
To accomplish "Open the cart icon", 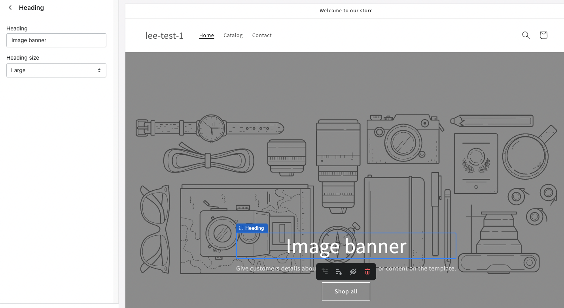I will 543,35.
